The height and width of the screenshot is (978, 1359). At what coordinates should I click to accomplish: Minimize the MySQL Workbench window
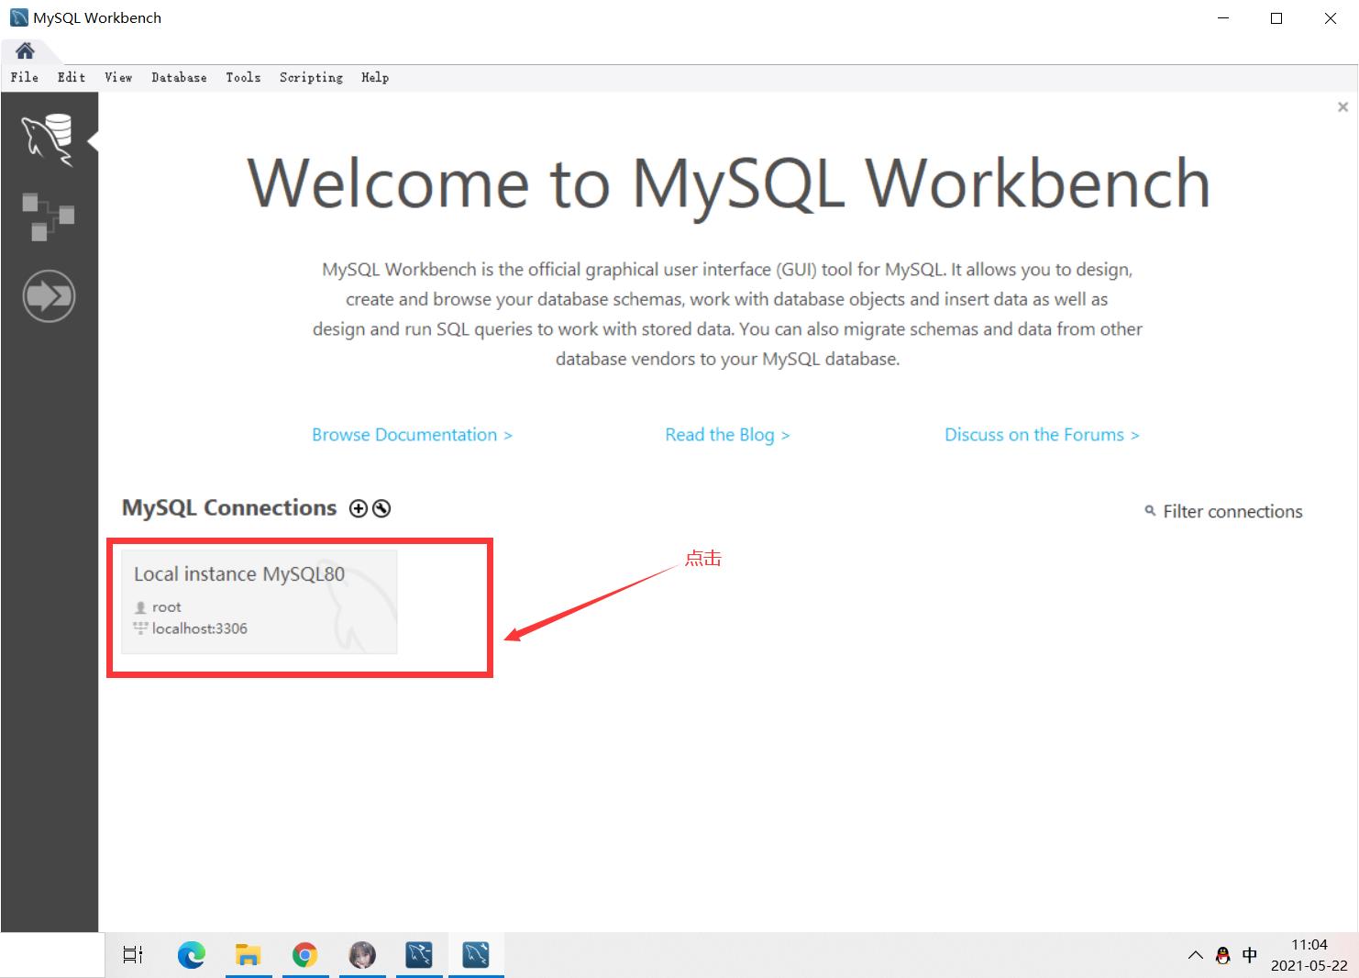click(x=1223, y=18)
